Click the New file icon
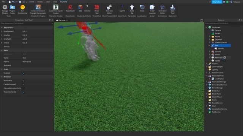This screenshot has width=243, height=136. click(x=9, y=2)
